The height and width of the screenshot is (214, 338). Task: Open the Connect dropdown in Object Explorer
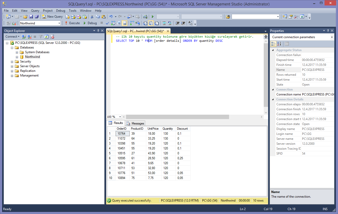click(12, 37)
